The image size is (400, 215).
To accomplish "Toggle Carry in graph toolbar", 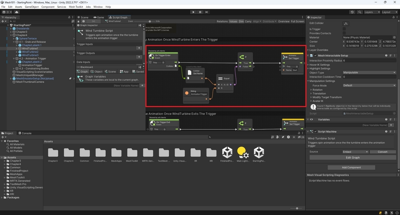I will 248,21.
